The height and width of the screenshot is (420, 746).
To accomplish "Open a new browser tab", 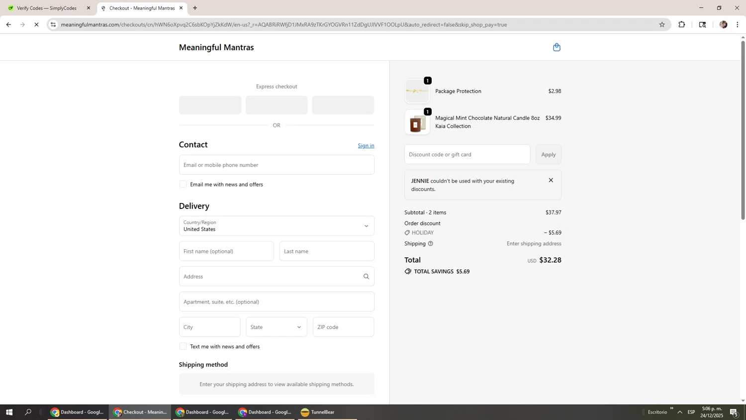I will point(195,8).
